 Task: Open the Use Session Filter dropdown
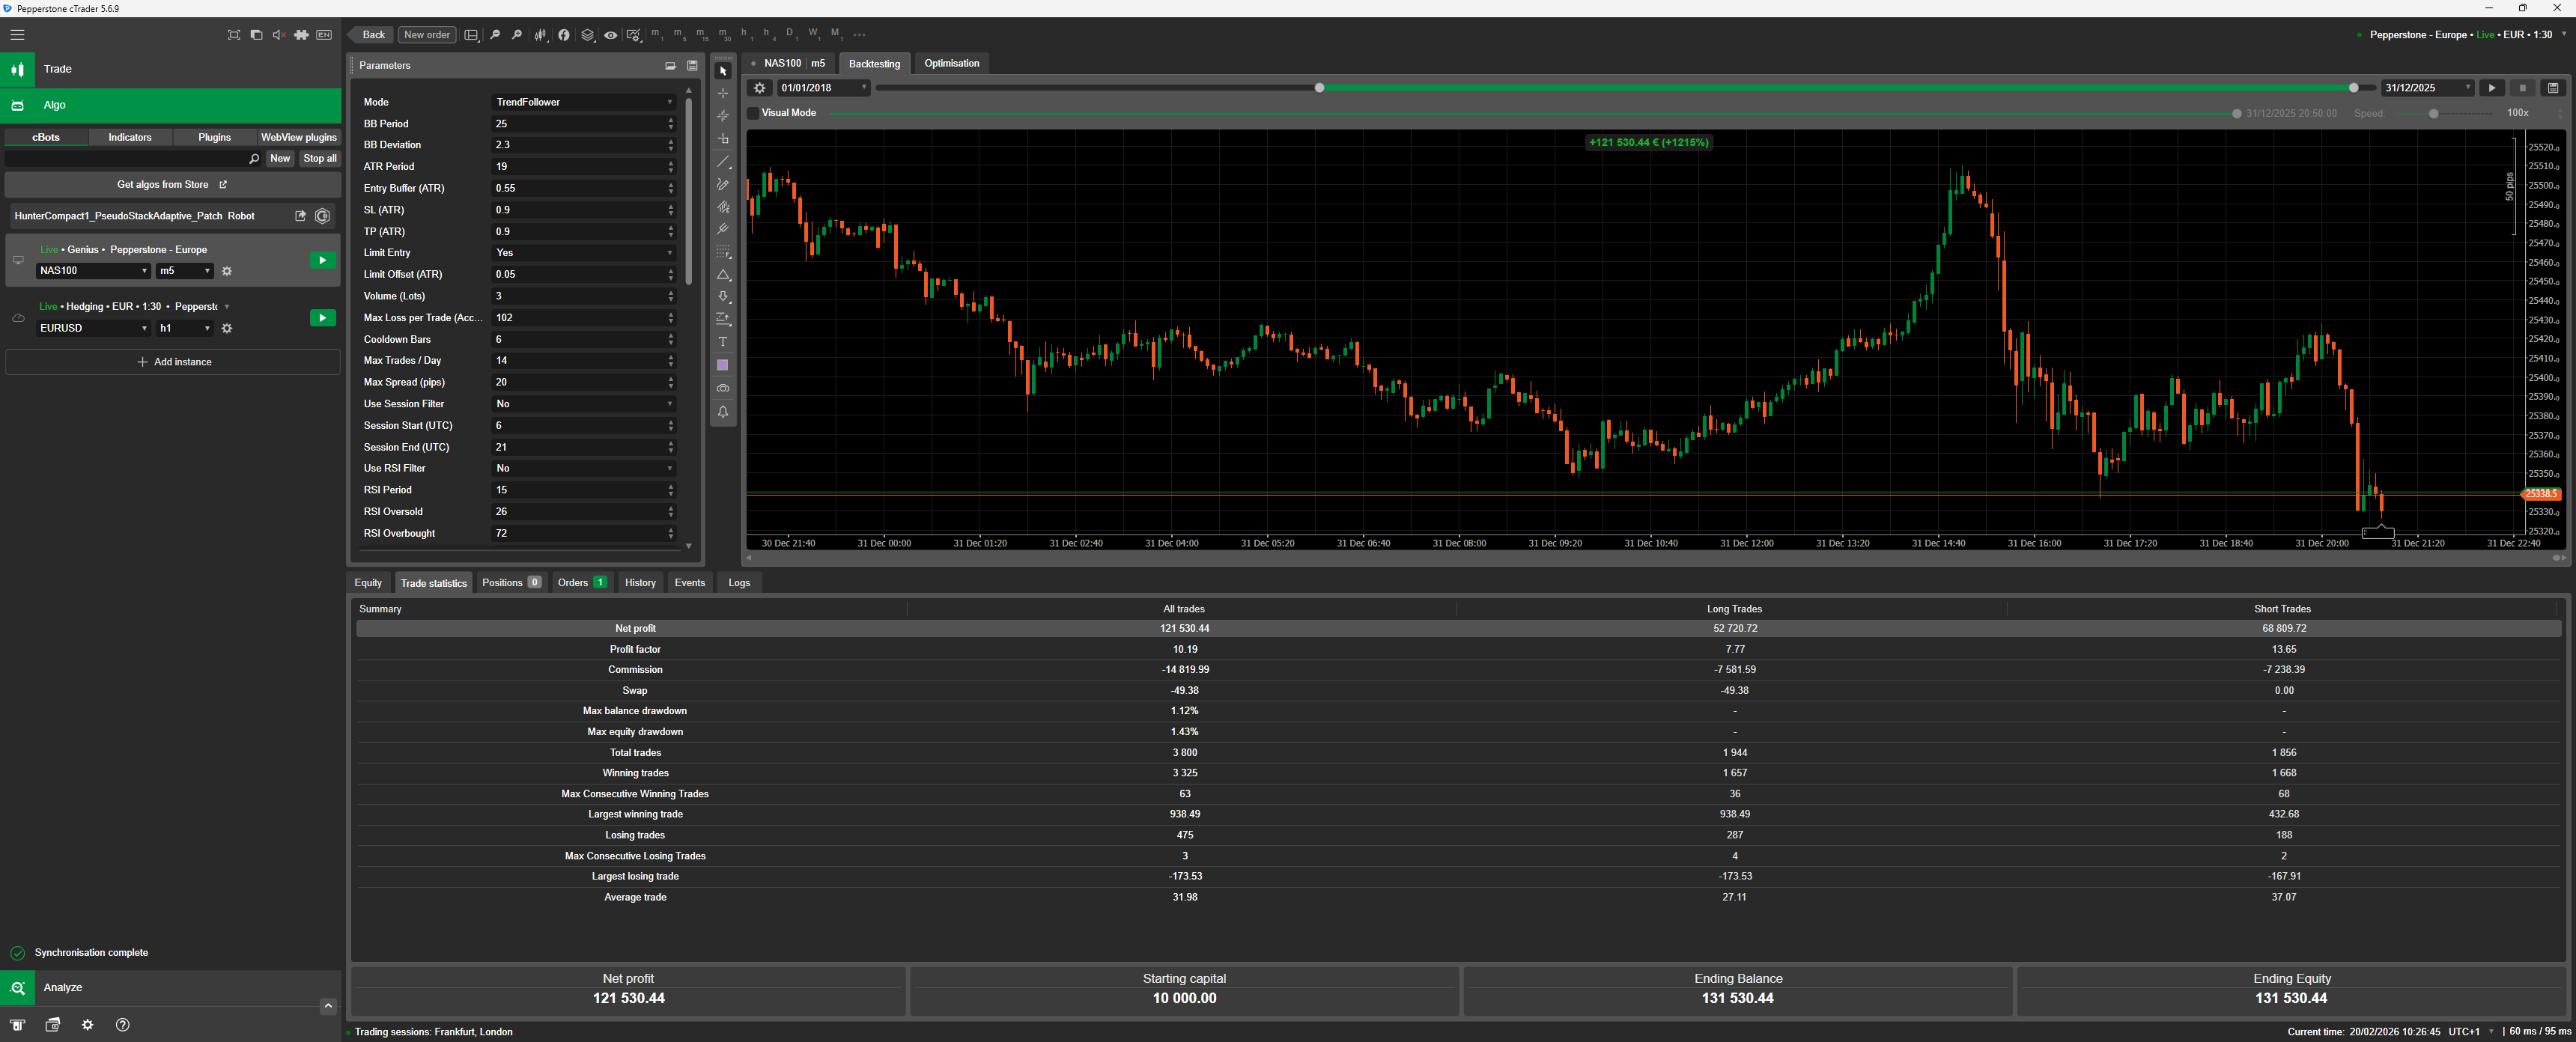click(x=583, y=404)
